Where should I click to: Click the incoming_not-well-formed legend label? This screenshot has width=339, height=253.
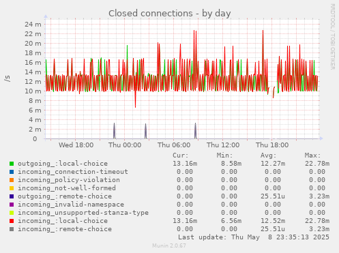coord(67,188)
